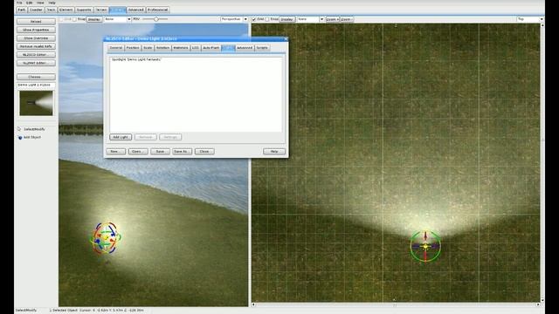Toggle Grid checkbox in the perspective view toolbar
559x314 pixels.
[x=61, y=19]
